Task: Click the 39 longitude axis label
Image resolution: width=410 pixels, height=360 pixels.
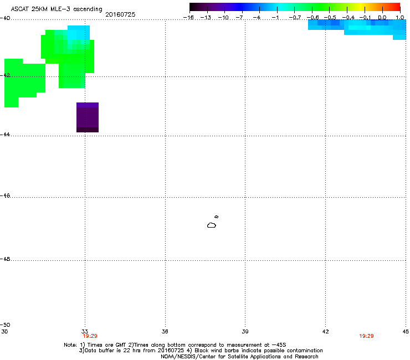Action: 245,332
